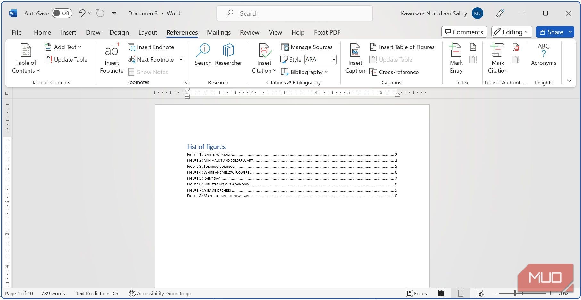The height and width of the screenshot is (300, 581).
Task: Open Acronyms insights
Action: [x=544, y=55]
